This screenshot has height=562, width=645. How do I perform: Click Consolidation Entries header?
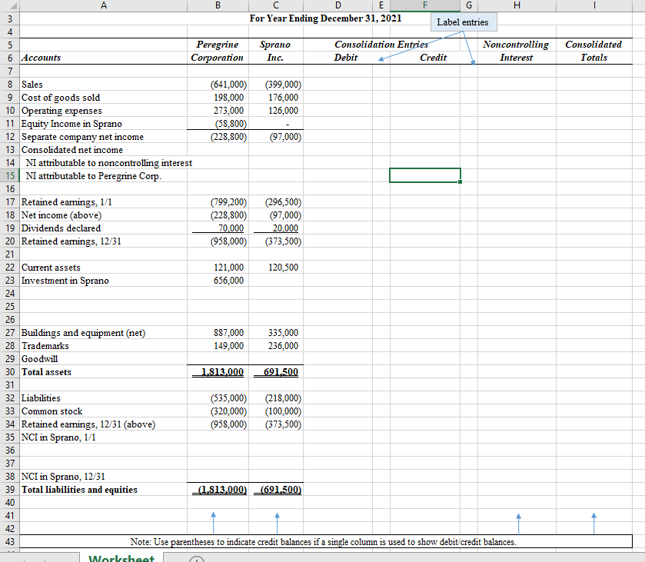[x=381, y=45]
